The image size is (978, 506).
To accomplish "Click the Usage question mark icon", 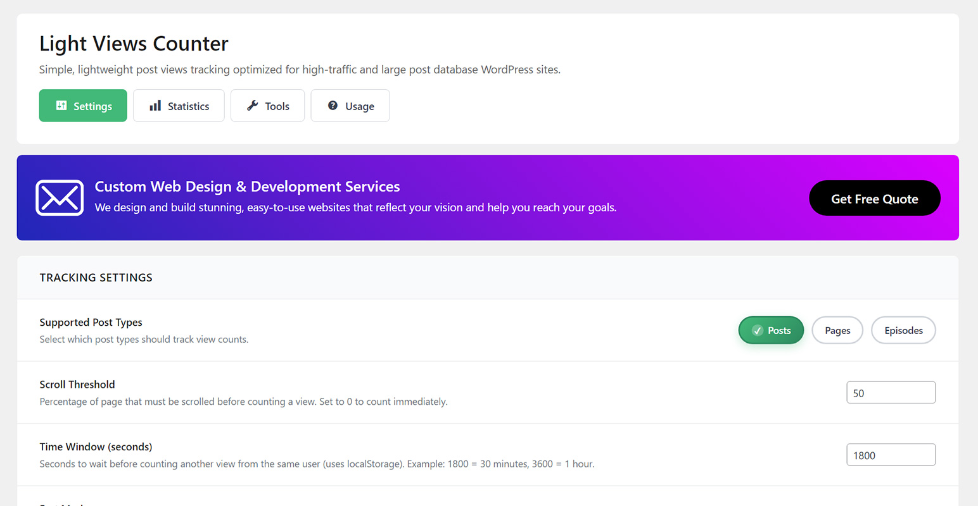I will point(333,106).
